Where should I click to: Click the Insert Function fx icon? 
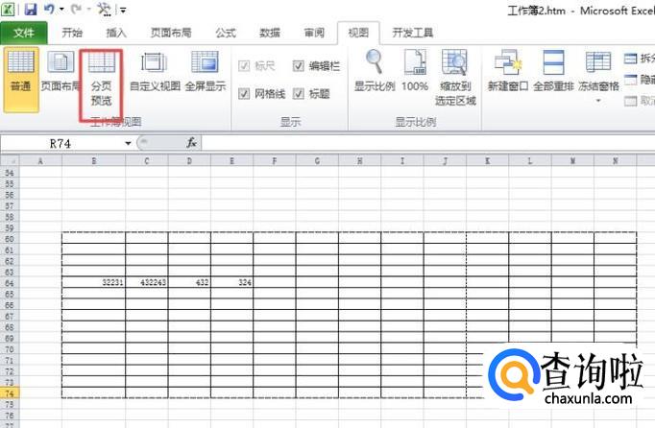191,143
